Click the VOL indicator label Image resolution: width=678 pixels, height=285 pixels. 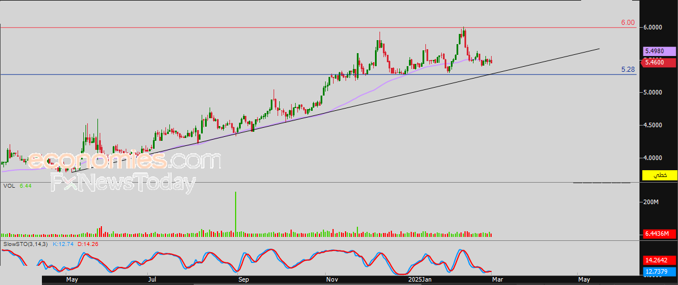click(9, 185)
